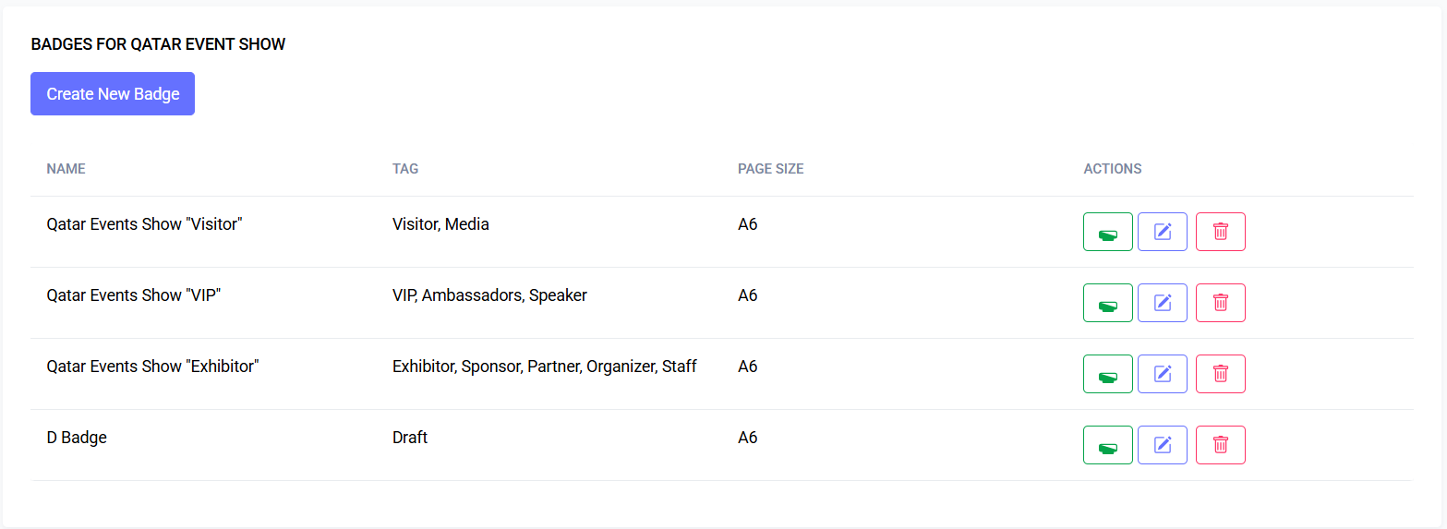Click the Create New Badge button
This screenshot has width=1447, height=529.
click(x=113, y=94)
